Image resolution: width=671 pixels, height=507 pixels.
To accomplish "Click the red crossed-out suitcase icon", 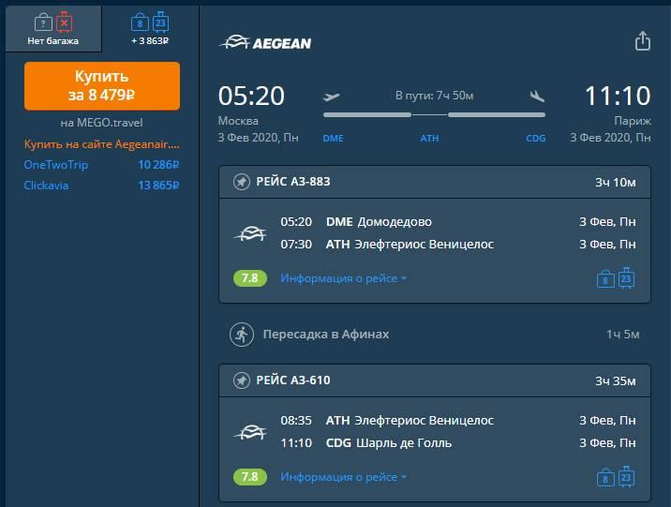I will pos(64,22).
